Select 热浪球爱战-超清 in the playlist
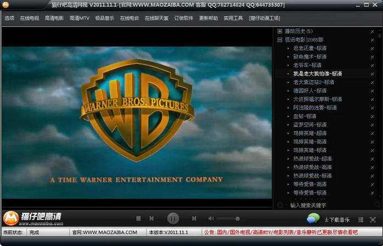The height and width of the screenshot is (246, 383). pos(312,159)
